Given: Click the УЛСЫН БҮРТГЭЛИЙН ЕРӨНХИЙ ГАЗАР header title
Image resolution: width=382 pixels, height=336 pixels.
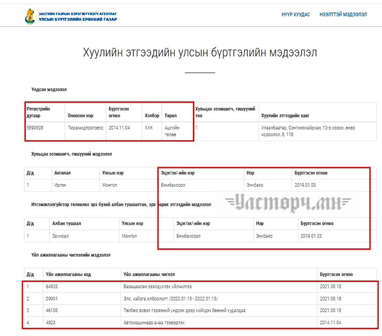Looking at the screenshot, I should click(x=77, y=19).
